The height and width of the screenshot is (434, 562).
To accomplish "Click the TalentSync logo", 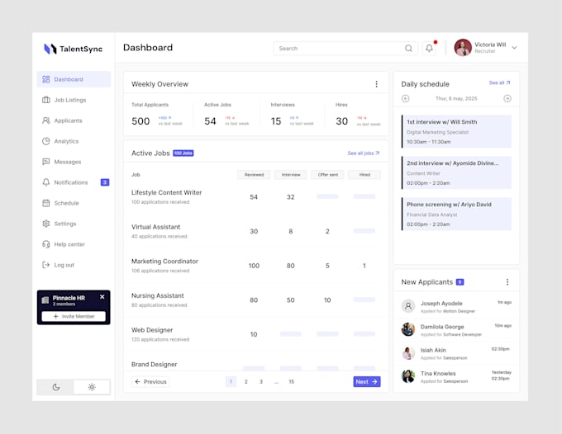I will point(74,49).
